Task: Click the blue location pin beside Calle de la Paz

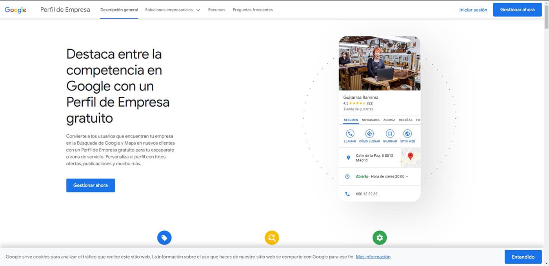Action: tap(349, 157)
